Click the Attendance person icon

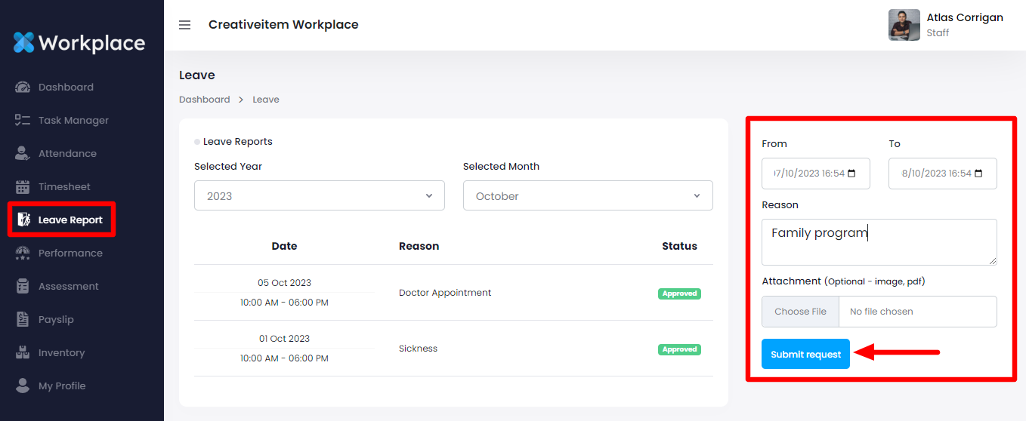pos(23,154)
